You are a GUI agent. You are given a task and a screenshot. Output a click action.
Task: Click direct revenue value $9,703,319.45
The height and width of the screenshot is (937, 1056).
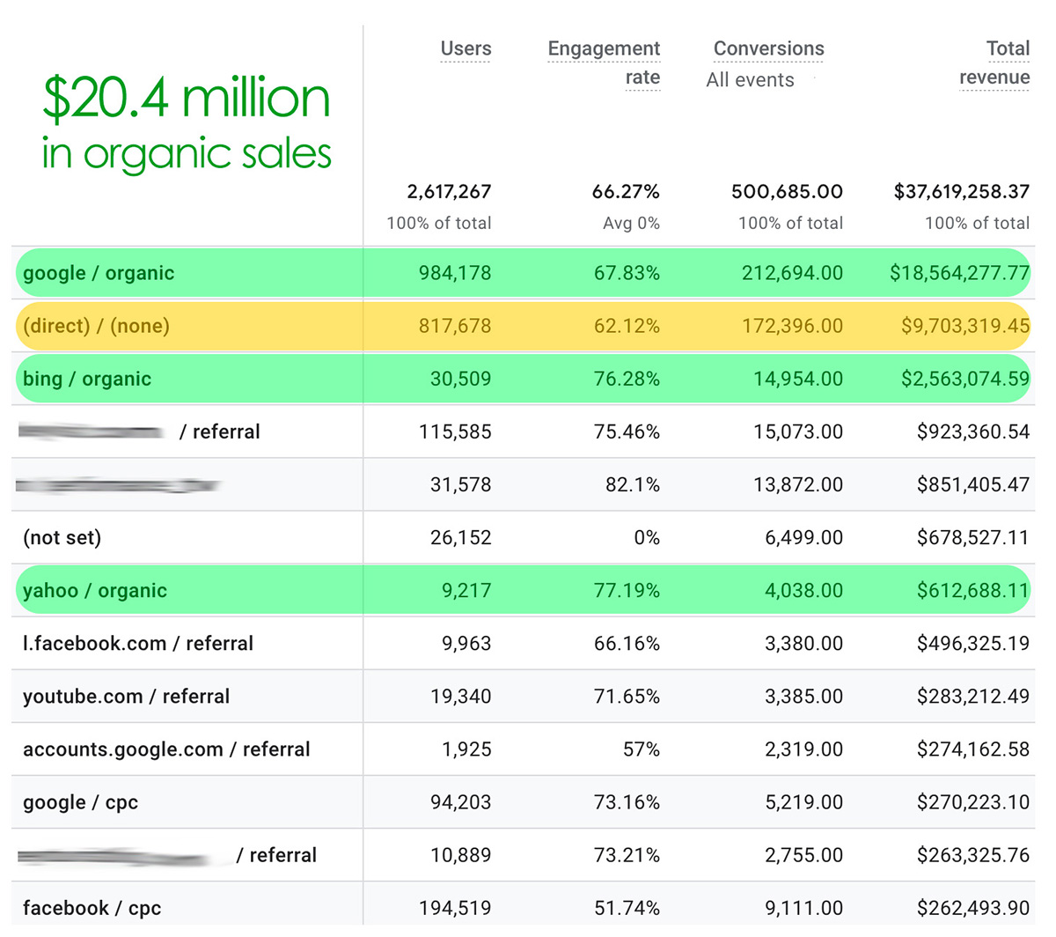click(x=965, y=326)
